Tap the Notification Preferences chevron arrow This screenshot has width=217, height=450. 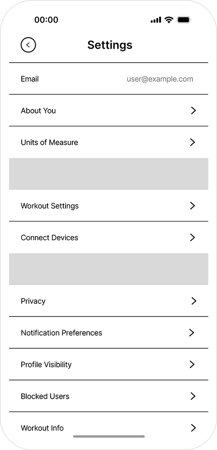[192, 333]
